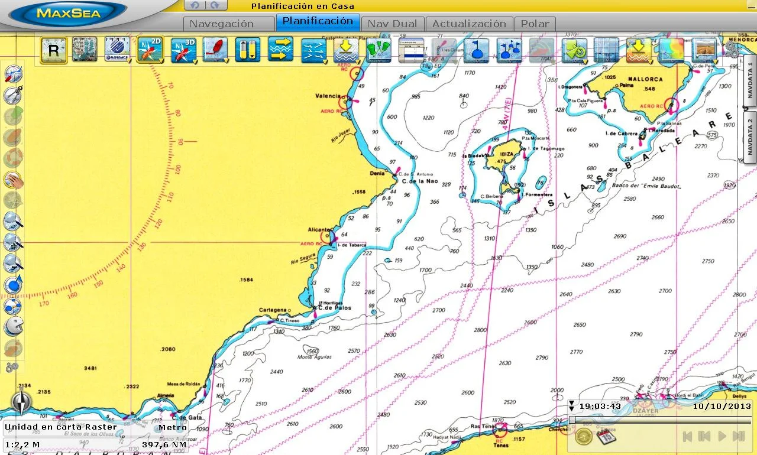
Task: Click the date 10/10/2013
Action: (722, 406)
